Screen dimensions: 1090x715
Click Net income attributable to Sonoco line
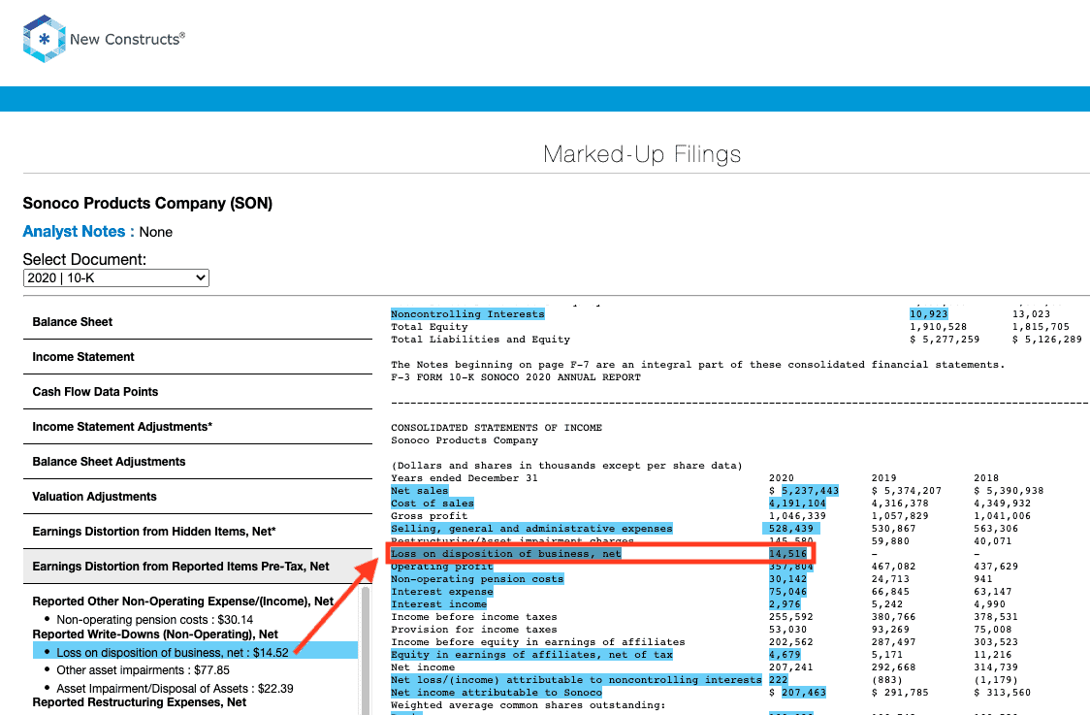click(x=497, y=692)
